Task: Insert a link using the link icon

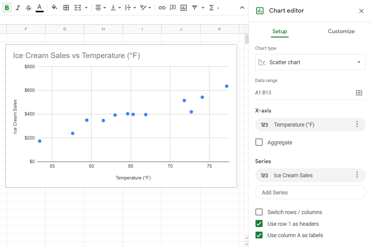Action: [x=162, y=7]
